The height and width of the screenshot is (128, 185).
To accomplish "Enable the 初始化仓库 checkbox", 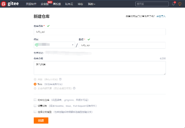I will [35, 100].
